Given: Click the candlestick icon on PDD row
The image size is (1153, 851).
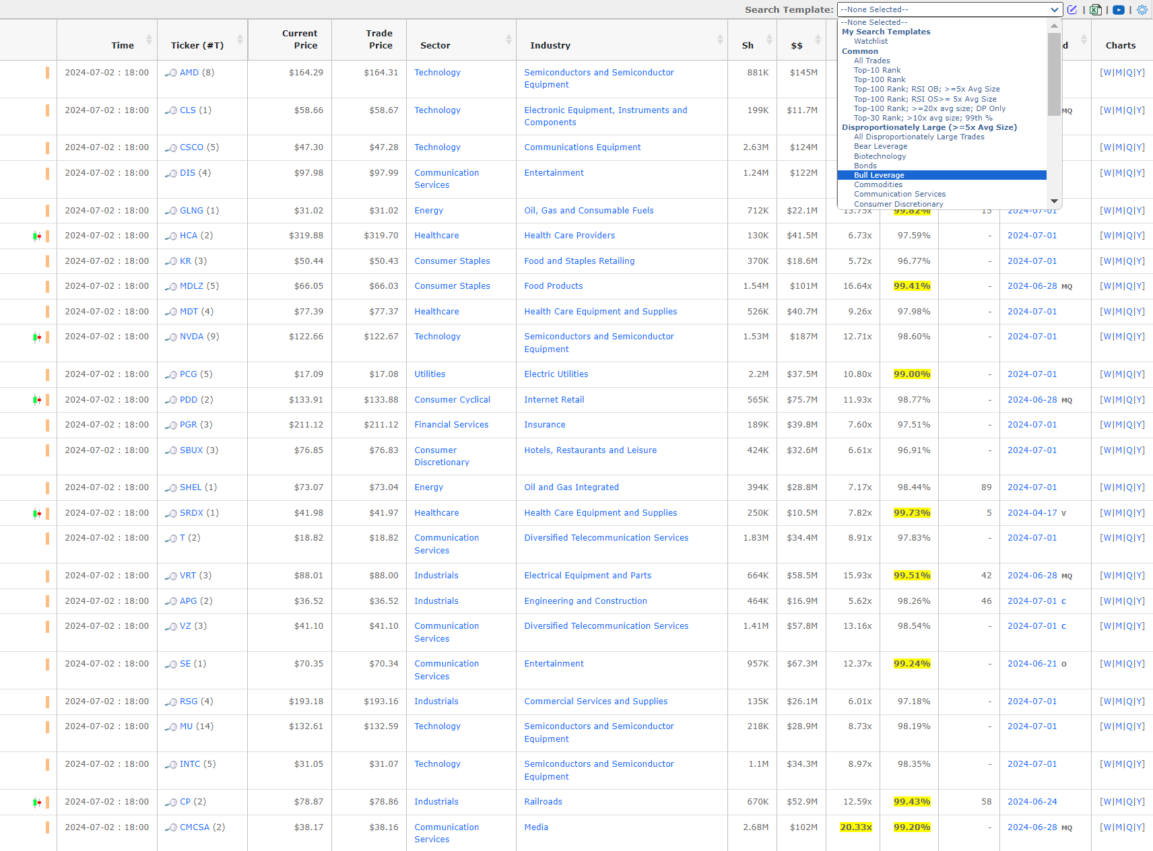Looking at the screenshot, I should (x=37, y=400).
